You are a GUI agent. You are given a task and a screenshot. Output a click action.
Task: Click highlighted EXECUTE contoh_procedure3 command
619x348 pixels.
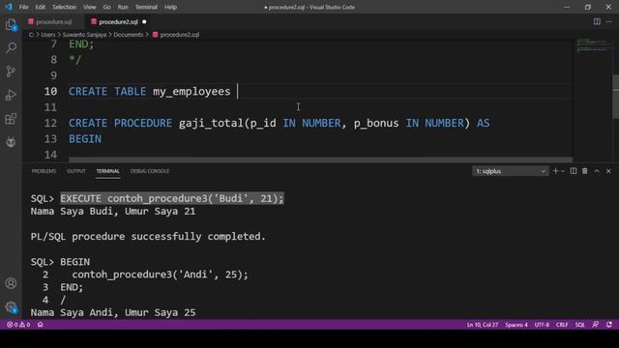(172, 198)
